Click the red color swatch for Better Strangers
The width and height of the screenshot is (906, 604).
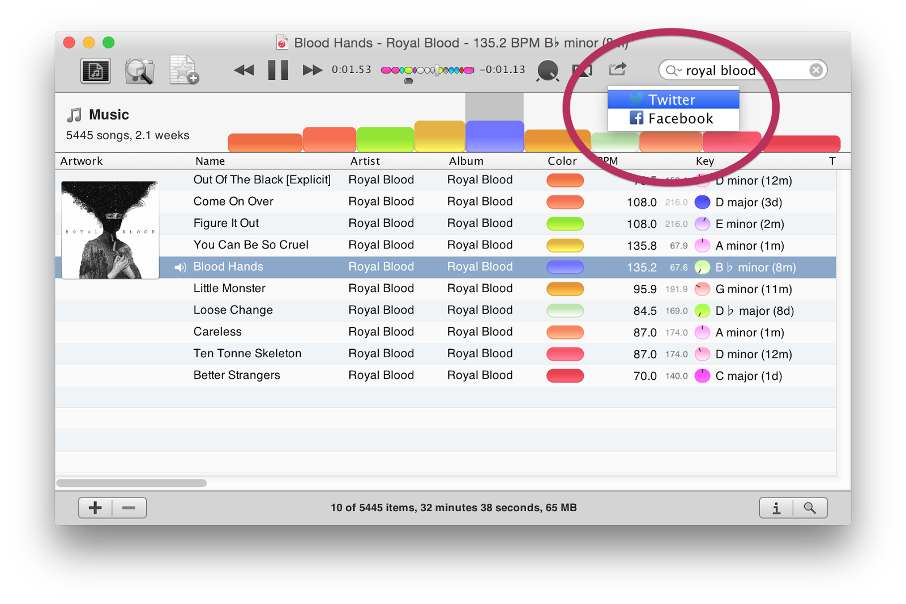565,376
